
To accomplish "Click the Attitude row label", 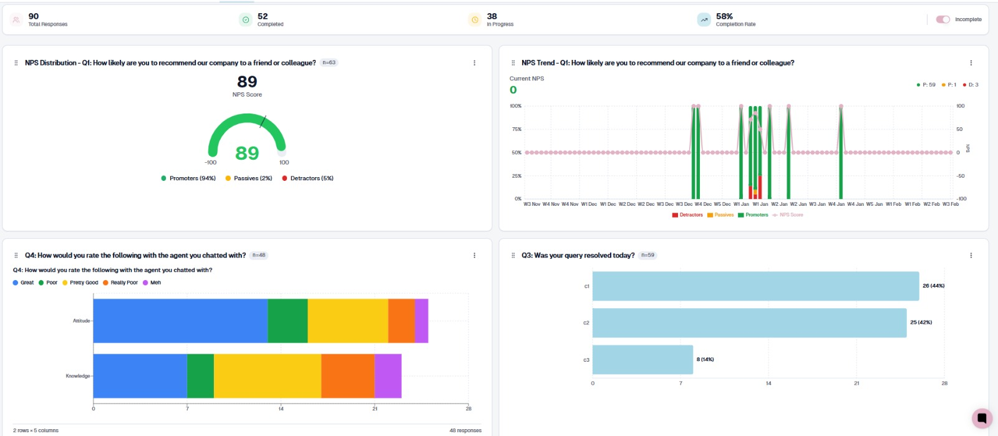I will 81,321.
